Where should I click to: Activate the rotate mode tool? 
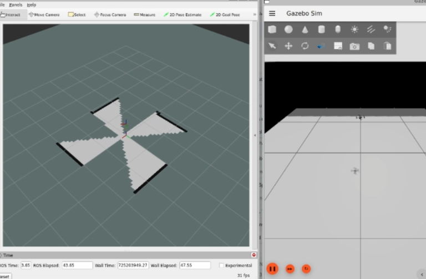coord(305,46)
